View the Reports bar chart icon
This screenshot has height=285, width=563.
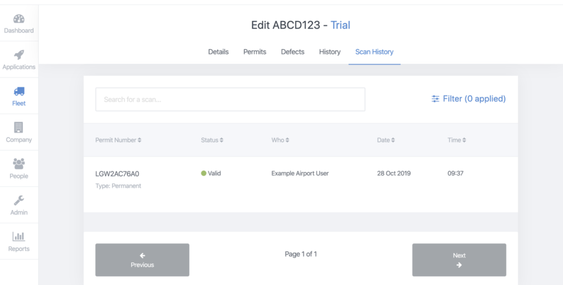pyautogui.click(x=19, y=237)
